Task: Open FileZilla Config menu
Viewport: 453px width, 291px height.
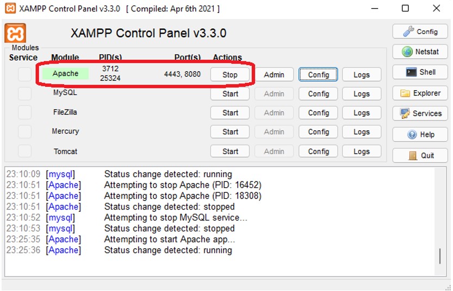Action: click(318, 113)
